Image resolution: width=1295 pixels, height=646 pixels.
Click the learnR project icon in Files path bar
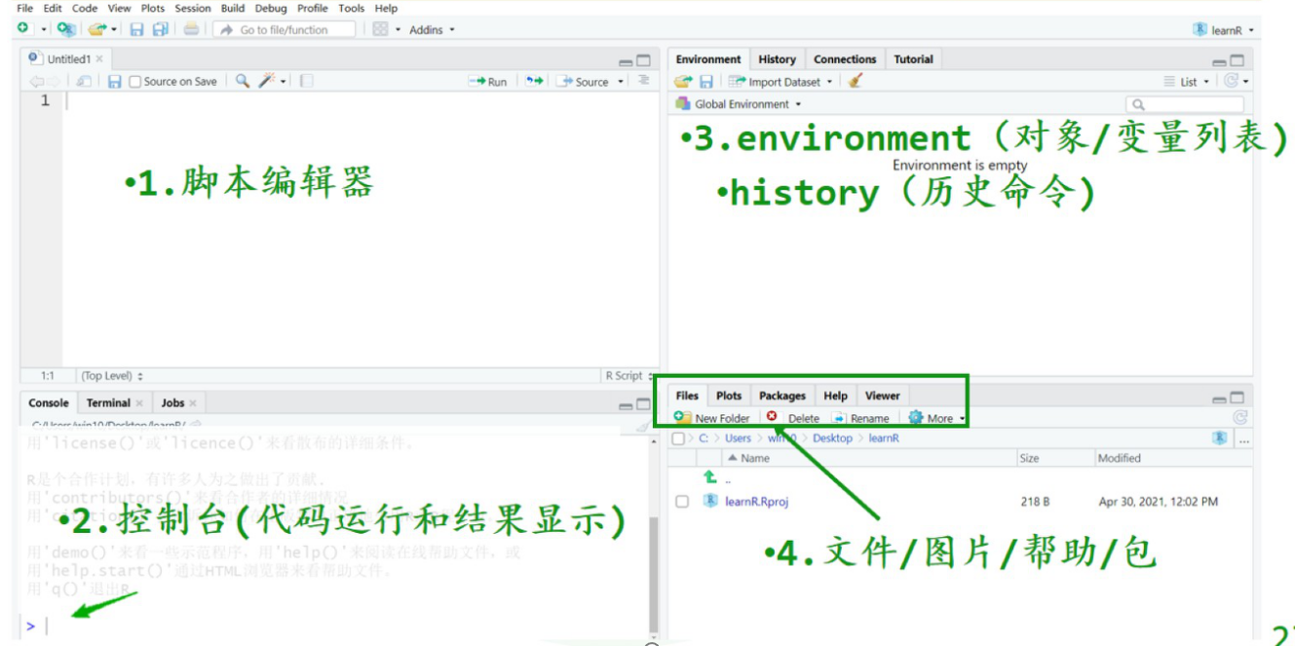[x=1220, y=438]
